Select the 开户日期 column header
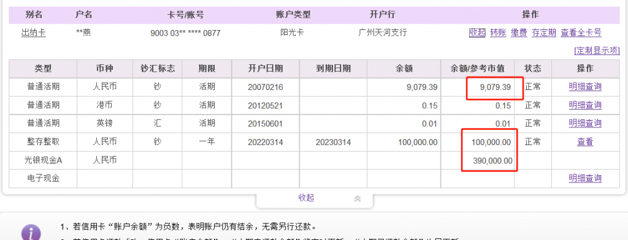Image resolution: width=628 pixels, height=240 pixels. 265,69
